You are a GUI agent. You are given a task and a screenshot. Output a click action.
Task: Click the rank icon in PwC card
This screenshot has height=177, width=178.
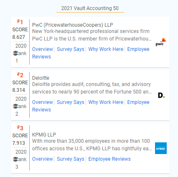point(15,53)
